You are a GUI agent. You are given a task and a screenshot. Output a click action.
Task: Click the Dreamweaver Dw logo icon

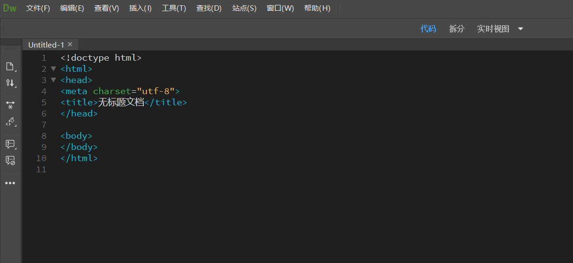(x=10, y=8)
